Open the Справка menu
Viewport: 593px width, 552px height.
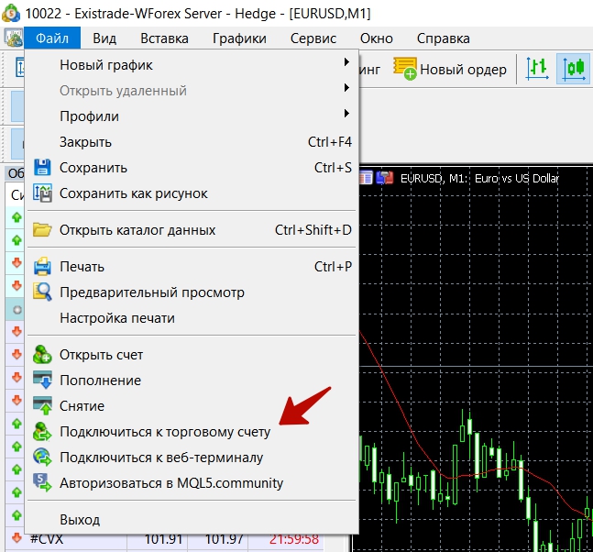point(444,39)
